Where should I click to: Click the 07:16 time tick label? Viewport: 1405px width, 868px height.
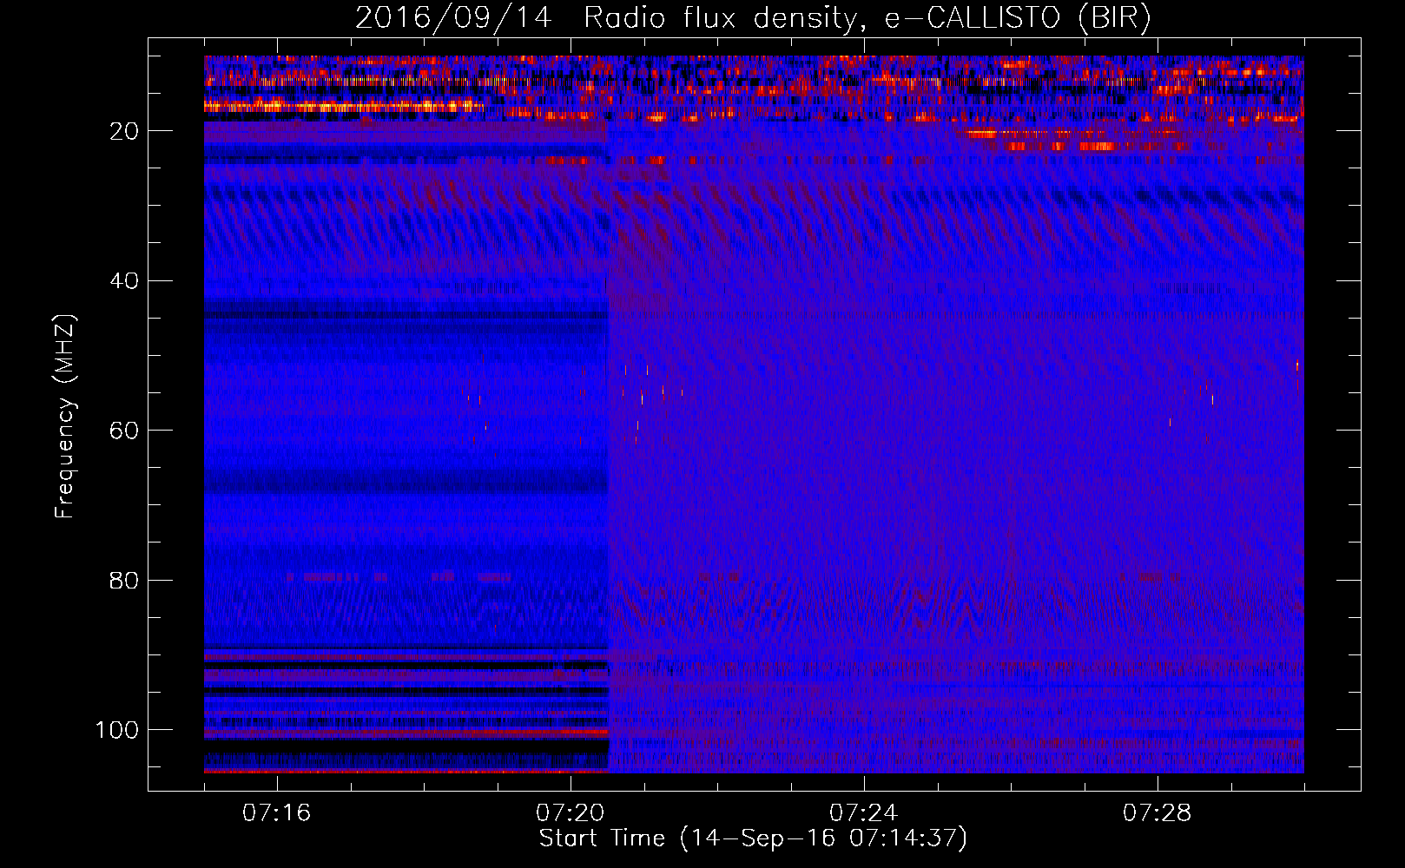pos(276,813)
